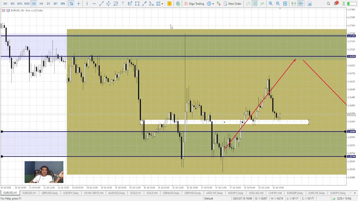
Task: Open the search magnifier in toolbar
Action: [x=328, y=4]
